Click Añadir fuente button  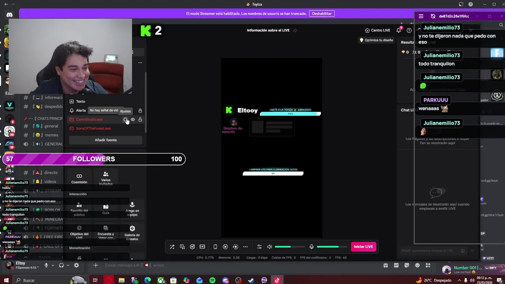tap(106, 140)
